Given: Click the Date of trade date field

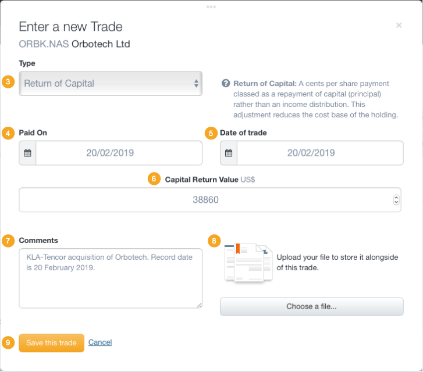Looking at the screenshot, I should (320, 153).
